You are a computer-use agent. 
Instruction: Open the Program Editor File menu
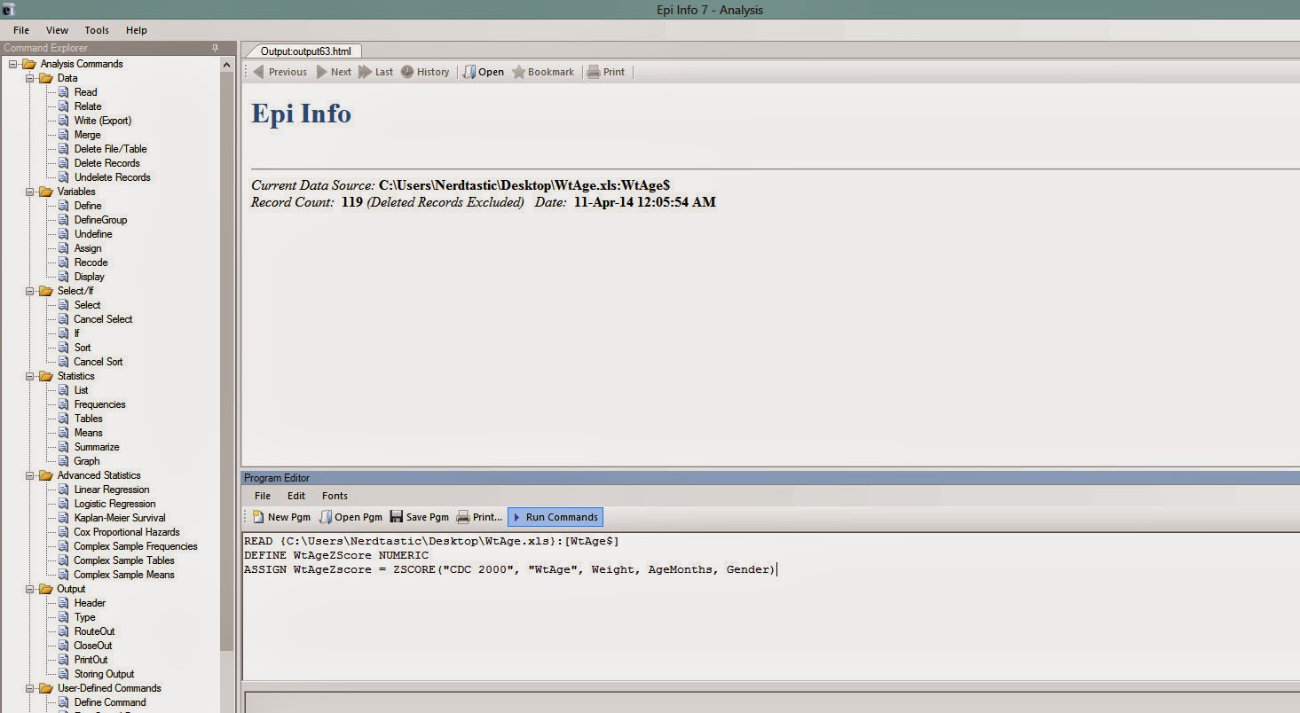[x=263, y=496]
